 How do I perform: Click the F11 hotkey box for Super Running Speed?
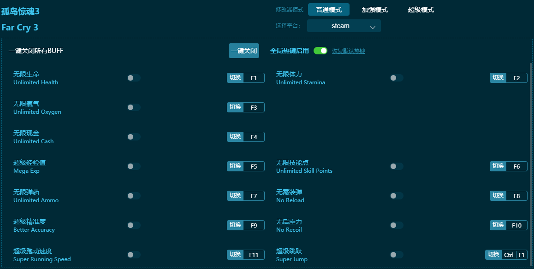[x=254, y=255]
